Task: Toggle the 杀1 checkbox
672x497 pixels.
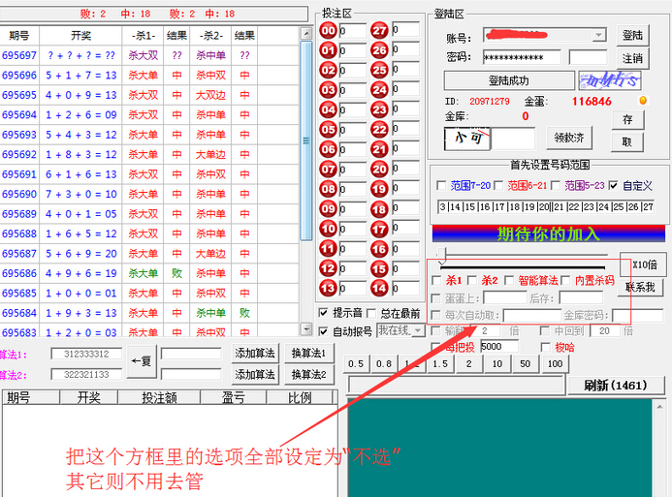Action: [436, 280]
